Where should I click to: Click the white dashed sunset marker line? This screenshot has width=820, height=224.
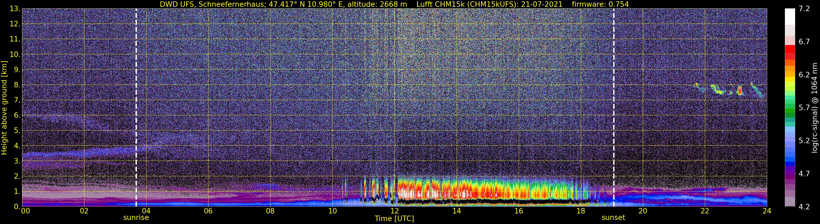point(614,108)
